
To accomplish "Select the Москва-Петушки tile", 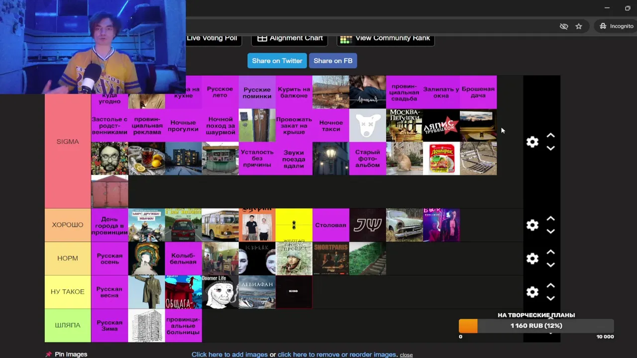I will tap(404, 125).
